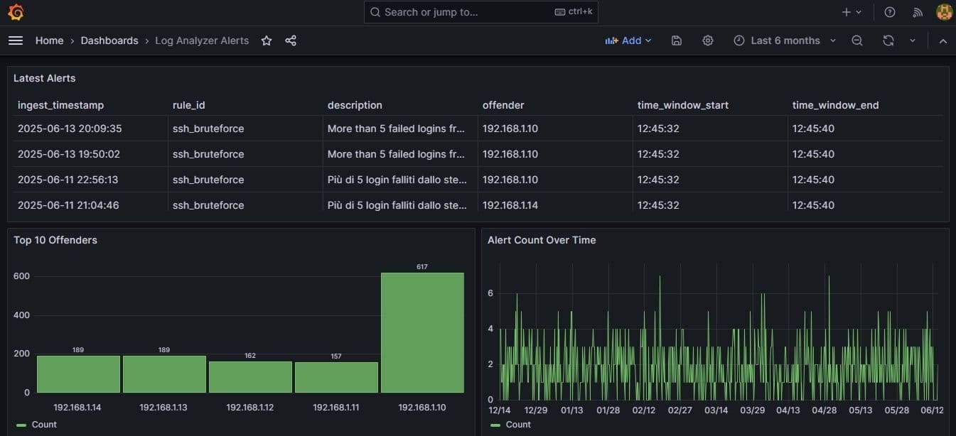Go to the Home breadcrumb
Viewport: 956px width, 436px height.
click(x=50, y=40)
